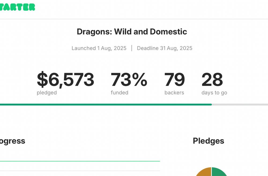268x176 pixels.
Task: Click the 'days to go' label text
Action: (214, 93)
